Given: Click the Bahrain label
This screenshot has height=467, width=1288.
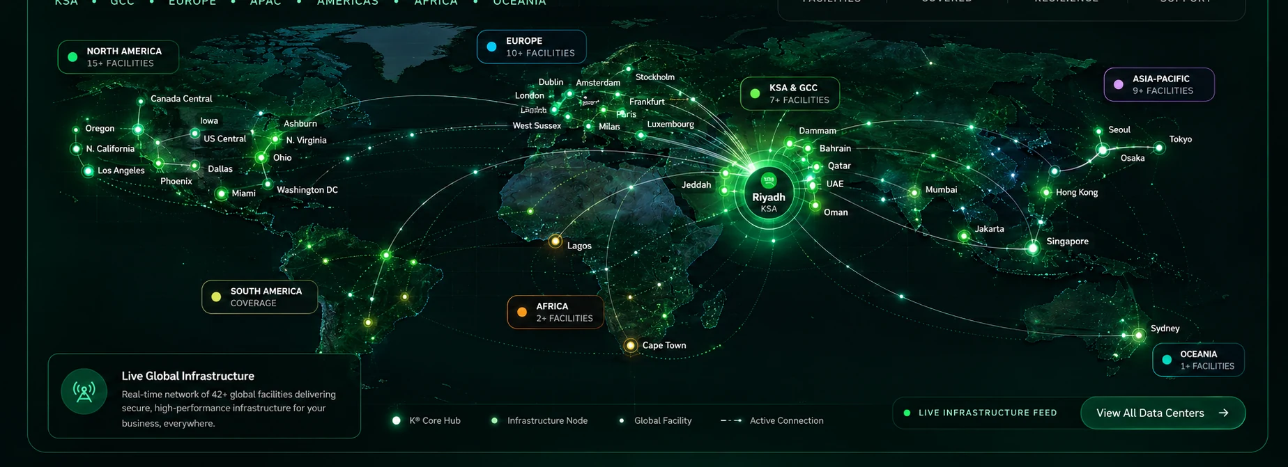Looking at the screenshot, I should click(x=835, y=148).
